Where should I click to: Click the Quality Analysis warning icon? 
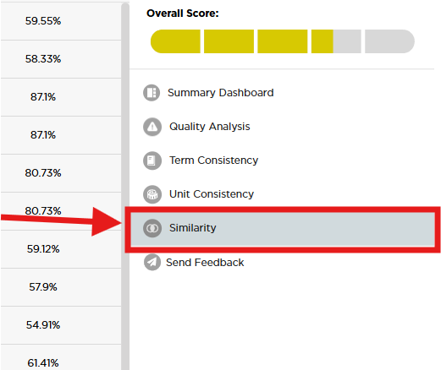point(152,127)
